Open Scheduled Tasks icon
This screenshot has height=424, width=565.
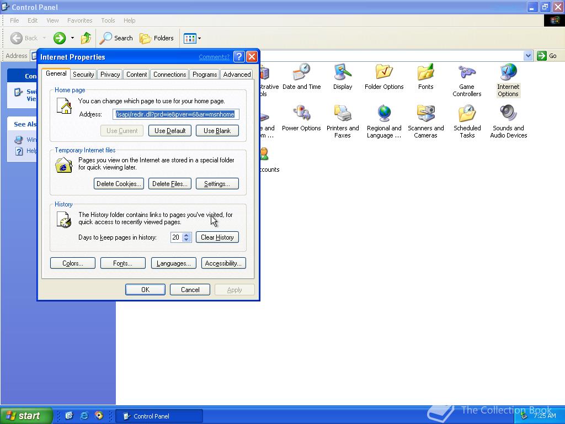467,122
